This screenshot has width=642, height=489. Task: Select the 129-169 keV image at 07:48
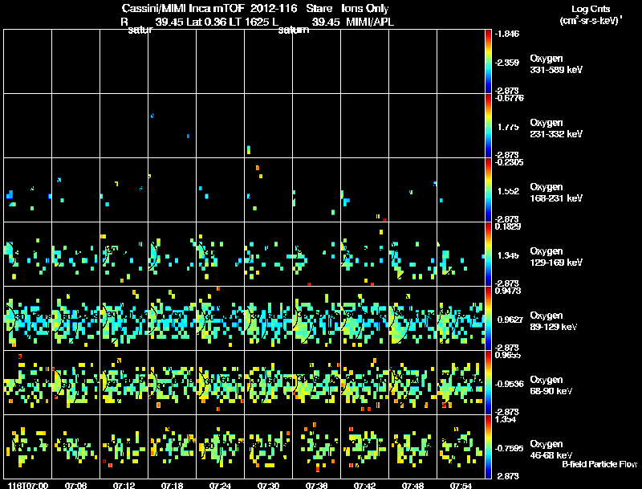click(413, 255)
